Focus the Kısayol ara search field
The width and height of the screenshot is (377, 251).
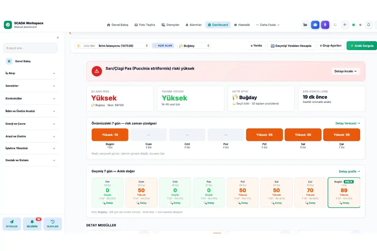(30, 48)
